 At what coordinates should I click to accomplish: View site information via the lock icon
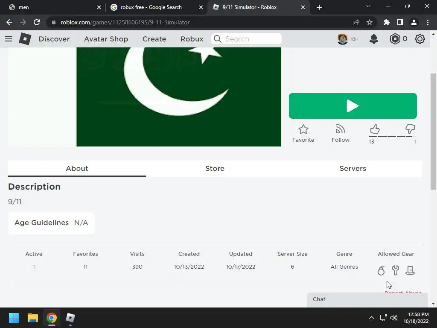(x=54, y=22)
